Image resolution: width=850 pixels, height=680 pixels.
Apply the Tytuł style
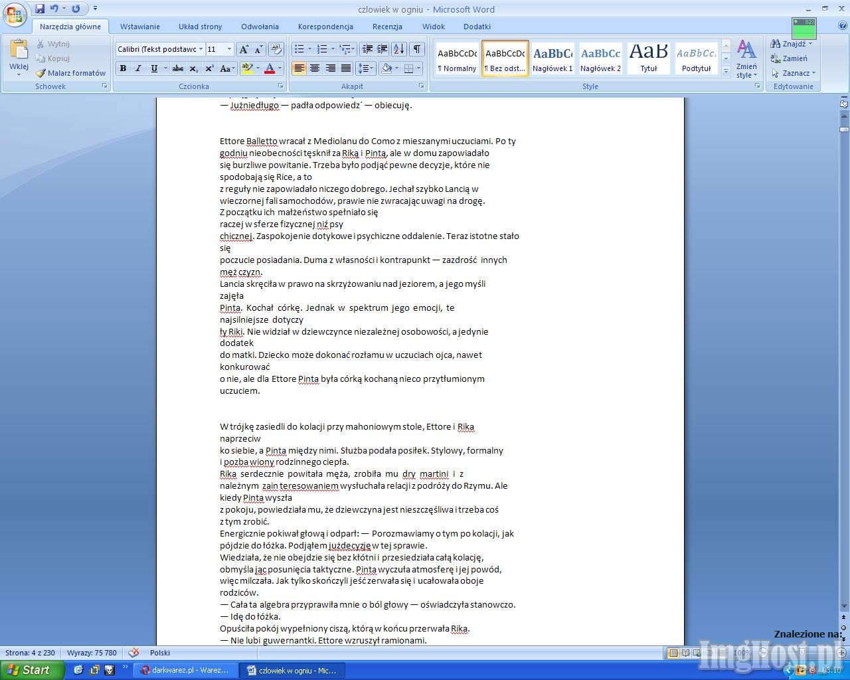click(648, 58)
